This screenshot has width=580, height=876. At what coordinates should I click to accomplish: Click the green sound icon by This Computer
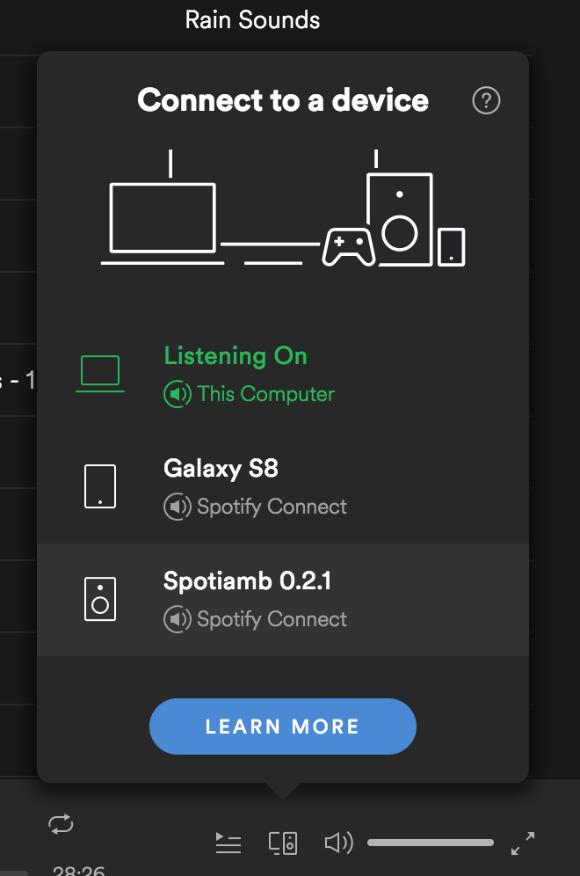pyautogui.click(x=178, y=394)
